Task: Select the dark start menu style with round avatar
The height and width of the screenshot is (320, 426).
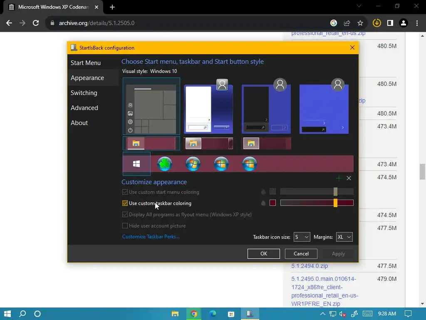Action: click(x=266, y=106)
